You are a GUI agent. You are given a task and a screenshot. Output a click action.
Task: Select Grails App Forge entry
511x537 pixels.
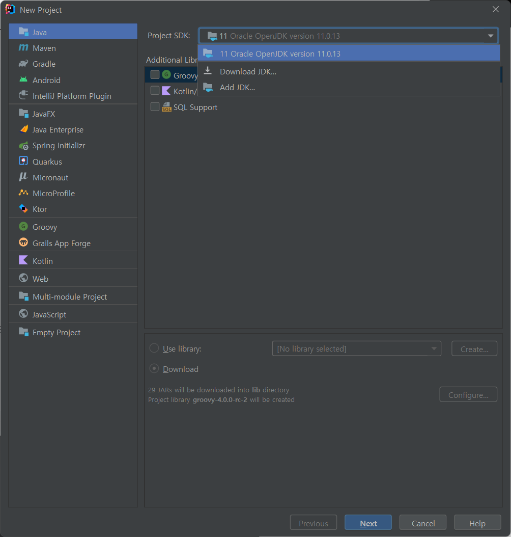73,243
